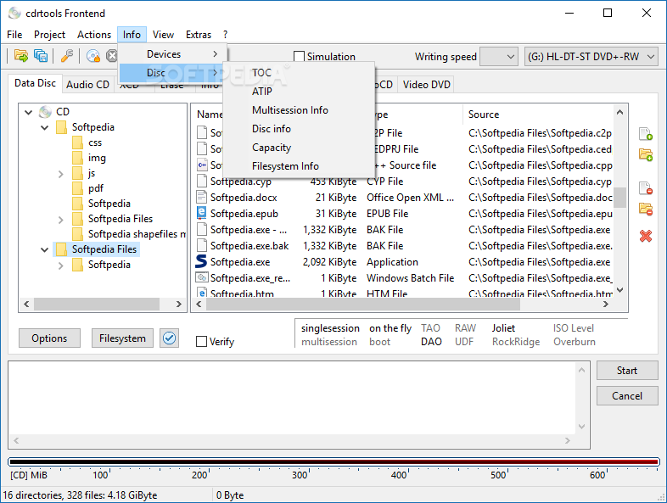Click the js folder icon
Image resolution: width=667 pixels, height=503 pixels.
(x=77, y=173)
